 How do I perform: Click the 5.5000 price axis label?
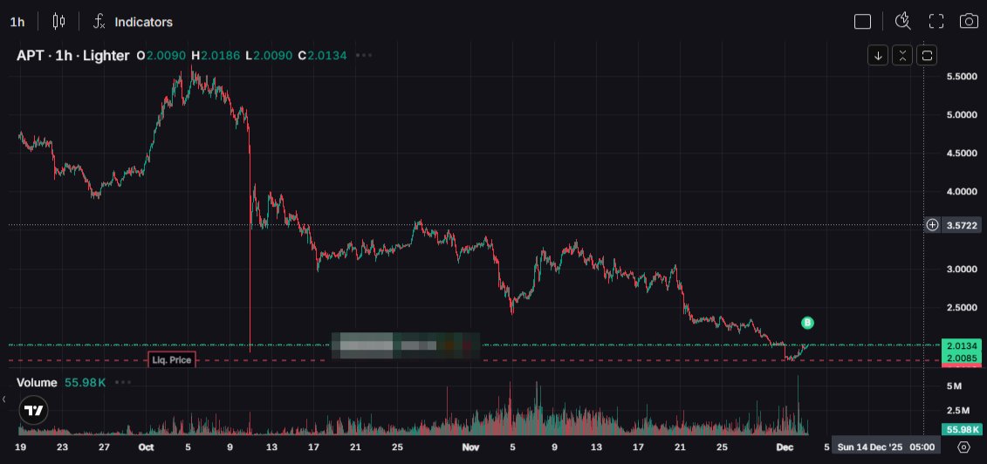tap(962, 76)
